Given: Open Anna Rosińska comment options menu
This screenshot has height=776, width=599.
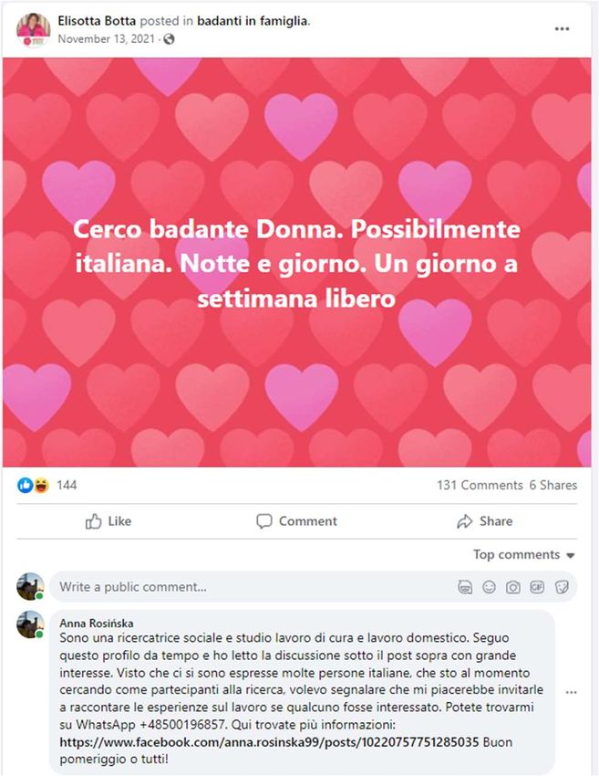Looking at the screenshot, I should tap(571, 692).
